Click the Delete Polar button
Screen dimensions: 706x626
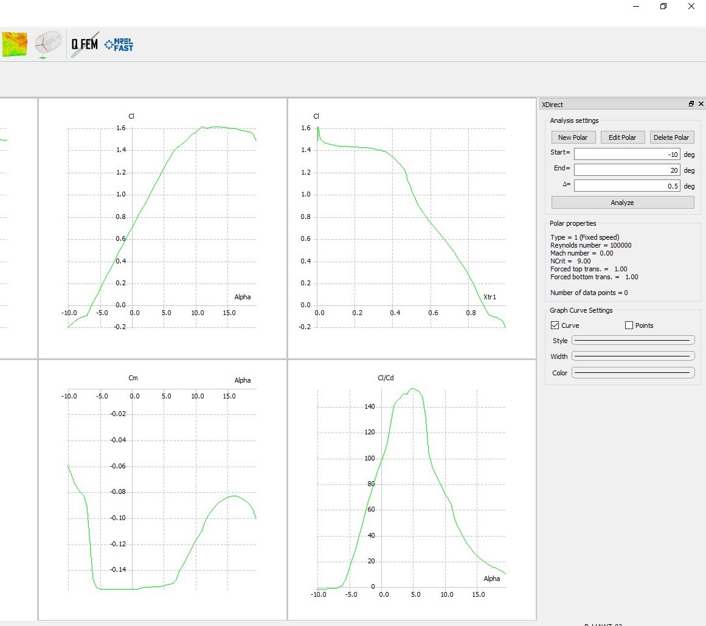[672, 137]
